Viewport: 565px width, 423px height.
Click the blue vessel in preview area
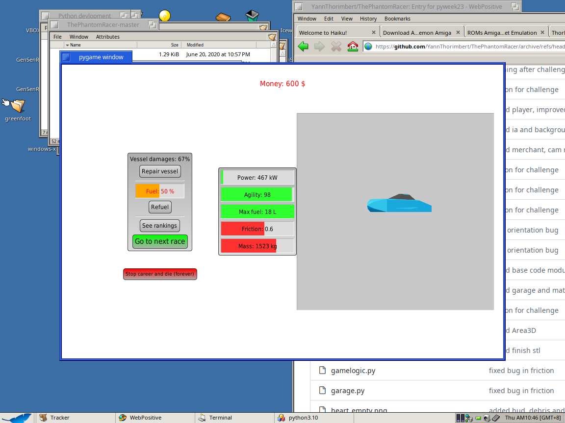399,203
